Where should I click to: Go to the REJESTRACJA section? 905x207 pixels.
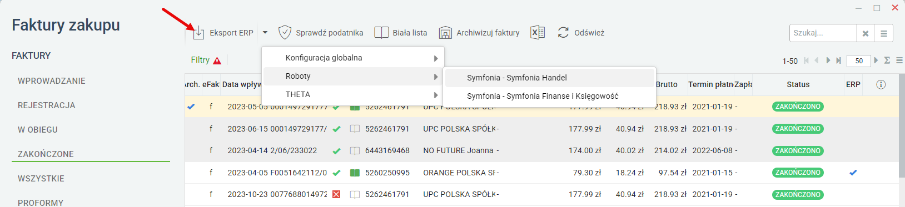(46, 105)
